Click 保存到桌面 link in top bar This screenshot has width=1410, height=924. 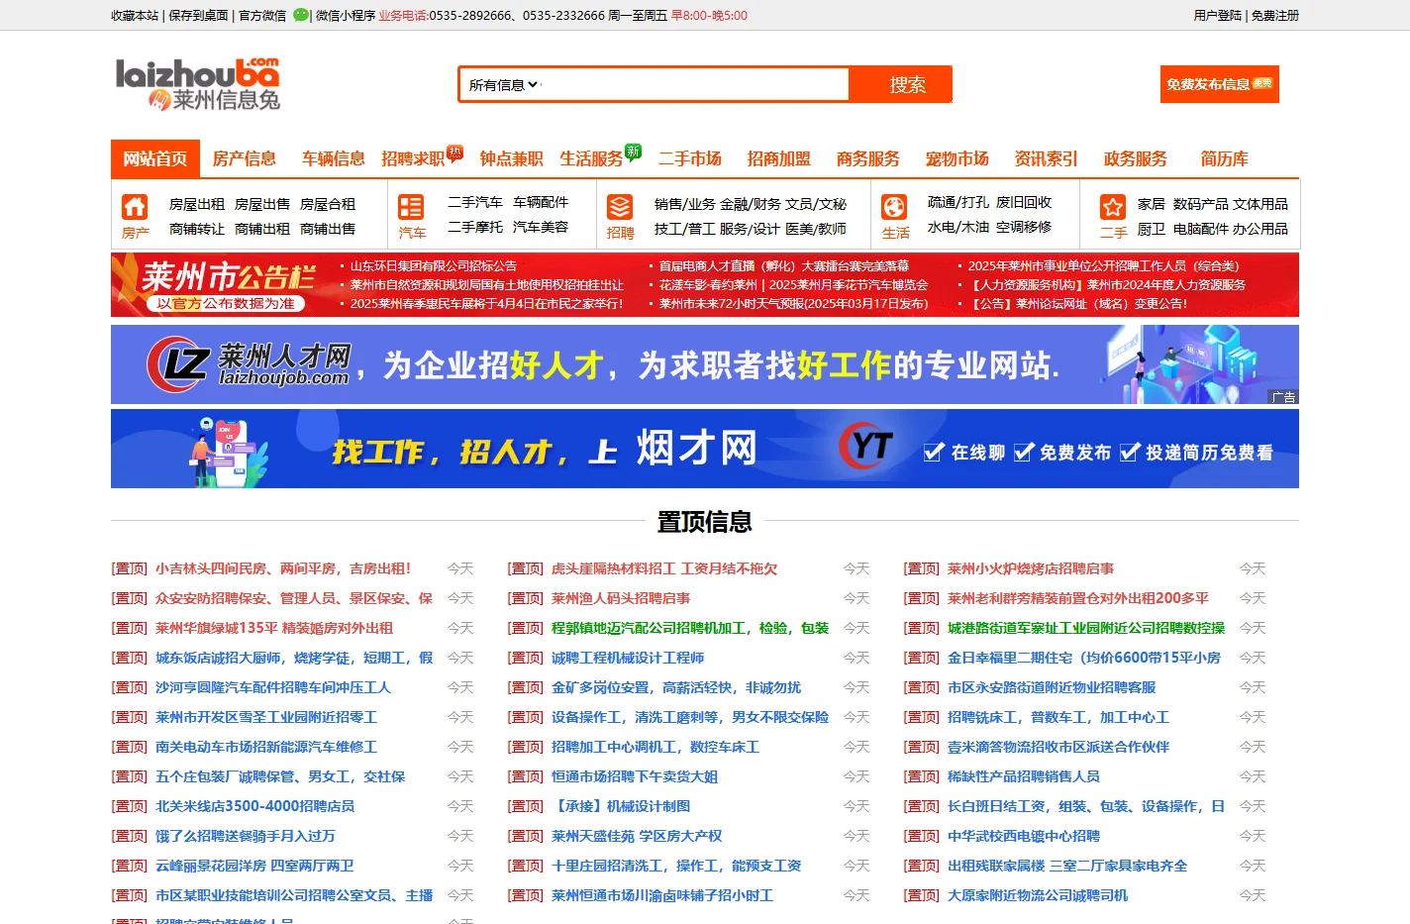[198, 15]
